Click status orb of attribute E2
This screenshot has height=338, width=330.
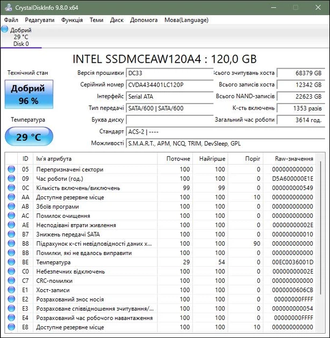pyautogui.click(x=11, y=299)
